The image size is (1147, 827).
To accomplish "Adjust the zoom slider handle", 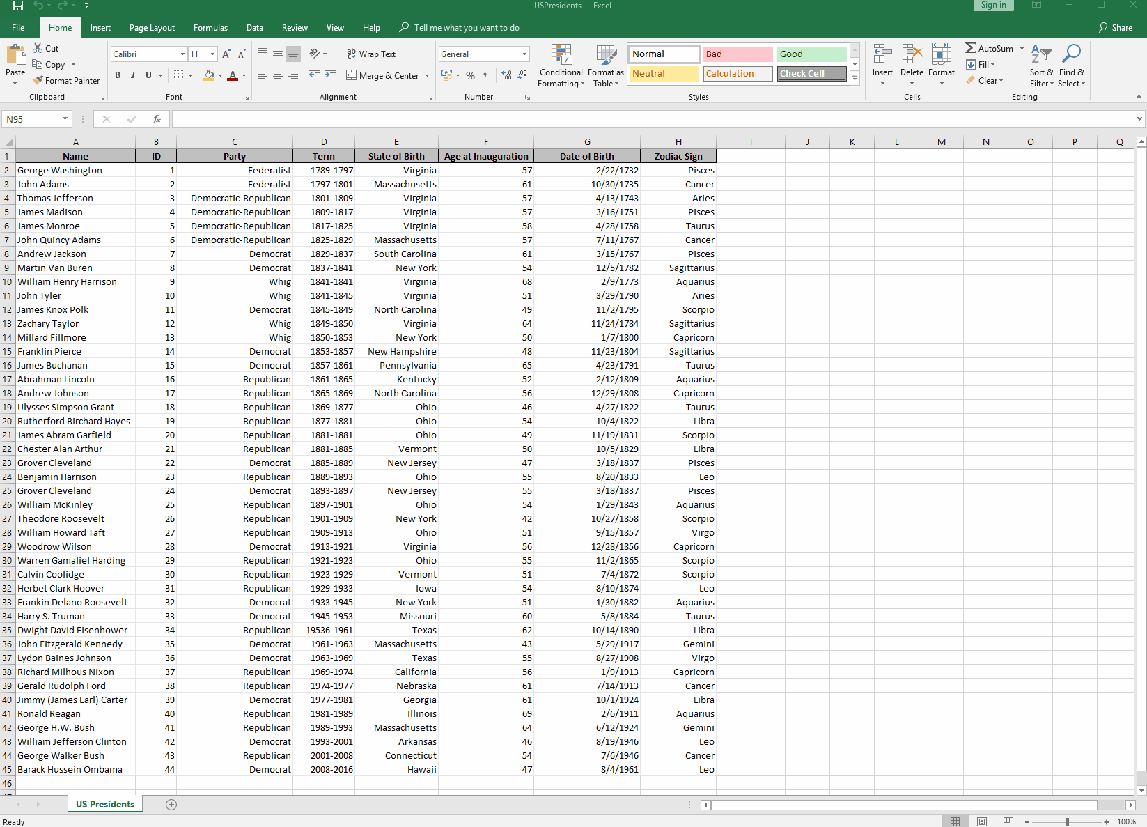I will coord(1067,821).
